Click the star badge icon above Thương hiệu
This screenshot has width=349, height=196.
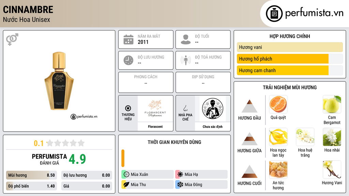tap(128, 108)
